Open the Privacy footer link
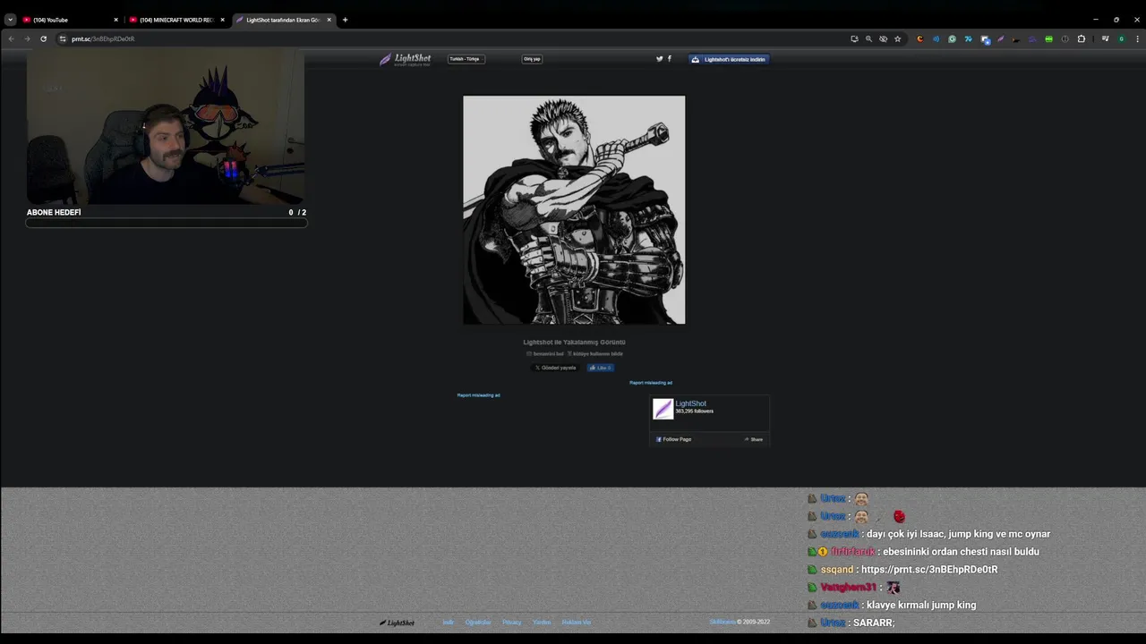 [511, 623]
